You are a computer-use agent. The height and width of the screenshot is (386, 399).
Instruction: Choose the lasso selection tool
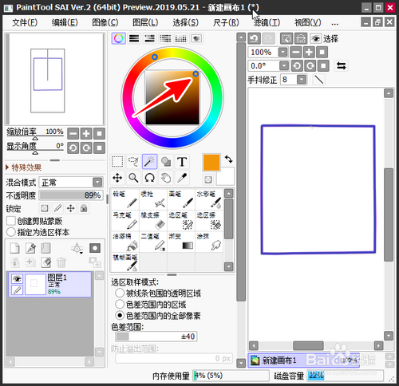pyautogui.click(x=133, y=161)
